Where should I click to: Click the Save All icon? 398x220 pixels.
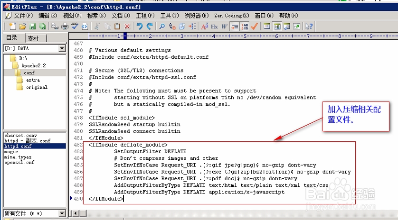coord(42,27)
